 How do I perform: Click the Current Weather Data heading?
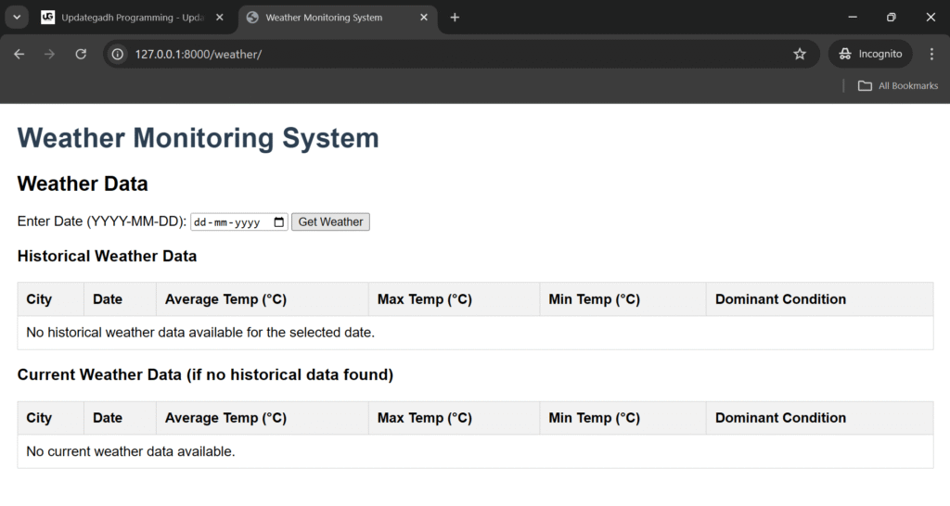click(205, 374)
